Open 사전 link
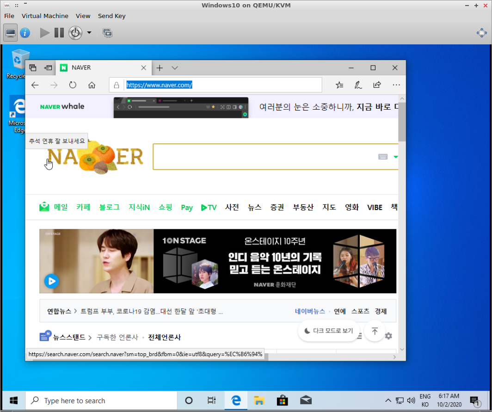The width and height of the screenshot is (492, 412). coord(232,207)
